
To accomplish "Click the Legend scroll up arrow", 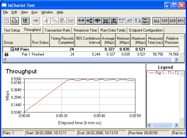I will coord(181,73).
